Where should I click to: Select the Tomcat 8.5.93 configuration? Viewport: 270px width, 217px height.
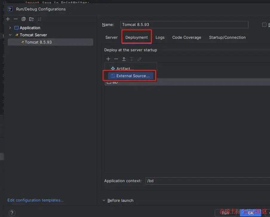(50, 42)
